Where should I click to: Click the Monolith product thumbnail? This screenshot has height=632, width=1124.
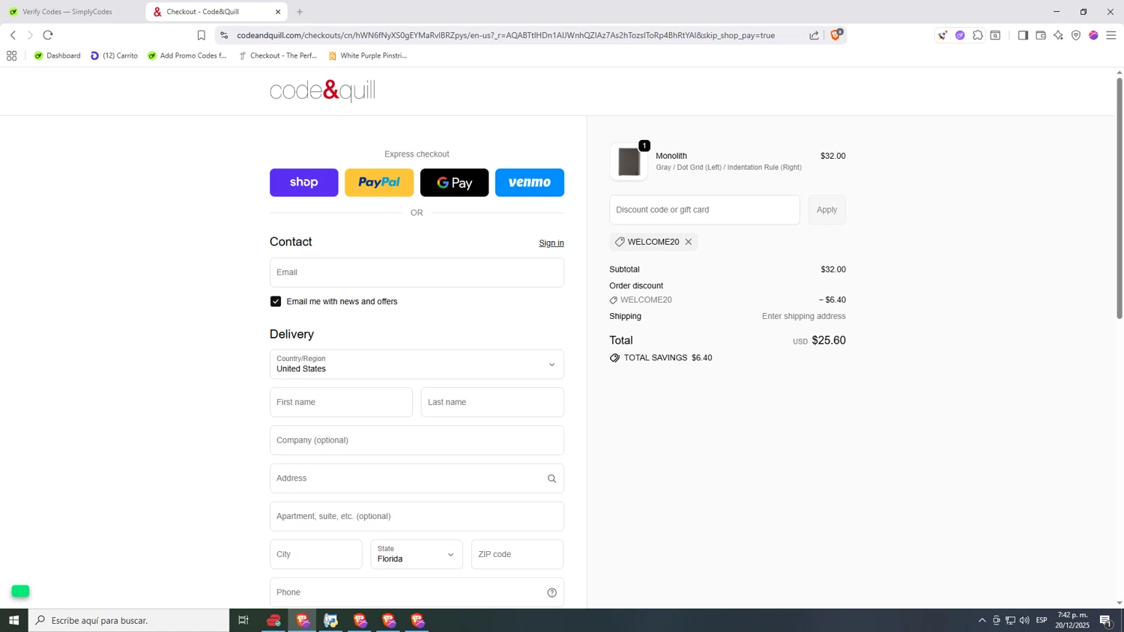click(629, 162)
